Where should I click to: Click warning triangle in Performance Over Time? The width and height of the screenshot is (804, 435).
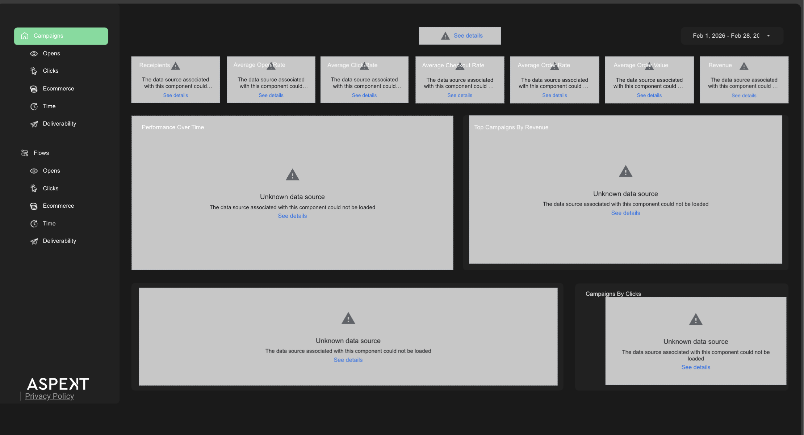coord(292,175)
